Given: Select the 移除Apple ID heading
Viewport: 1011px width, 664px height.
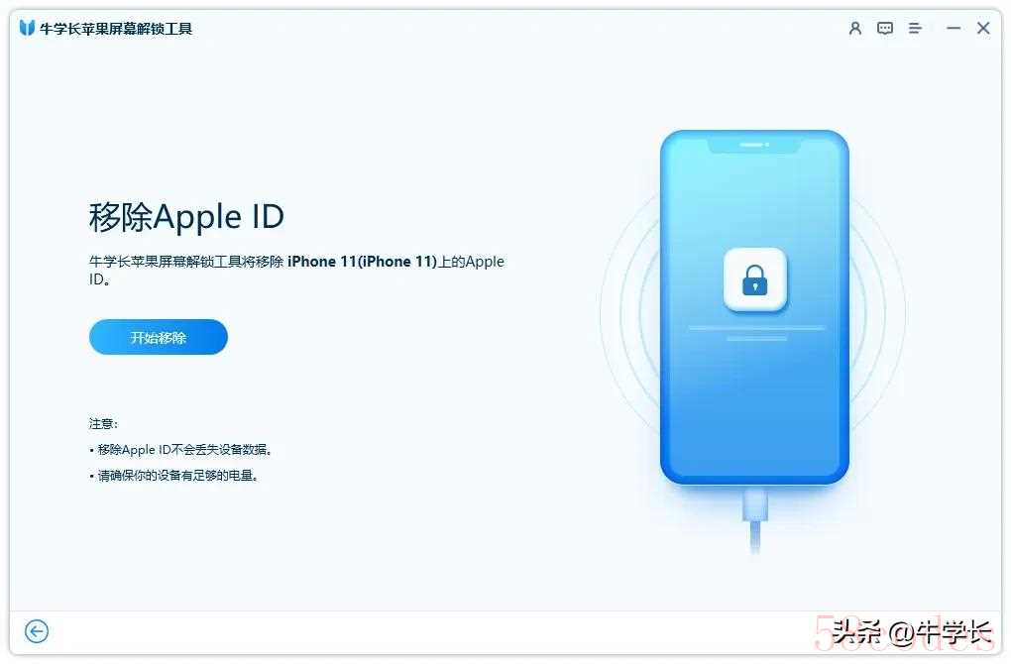Looking at the screenshot, I should coord(186,217).
